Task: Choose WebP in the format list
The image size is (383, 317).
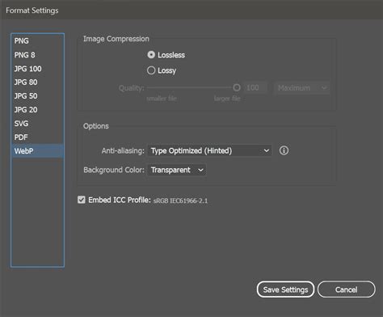Action: pyautogui.click(x=37, y=151)
